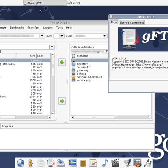Open the Tools menu
Image resolution: width=168 pixels, height=168 pixels.
coord(59,28)
